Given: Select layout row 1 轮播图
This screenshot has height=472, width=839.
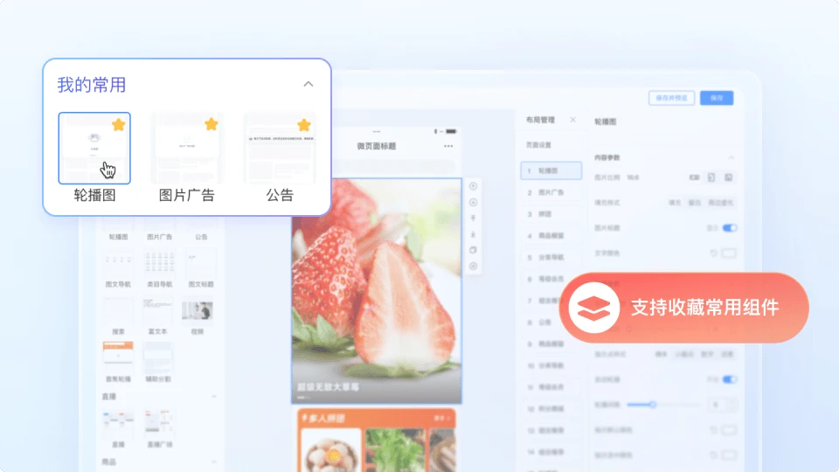Looking at the screenshot, I should [551, 170].
